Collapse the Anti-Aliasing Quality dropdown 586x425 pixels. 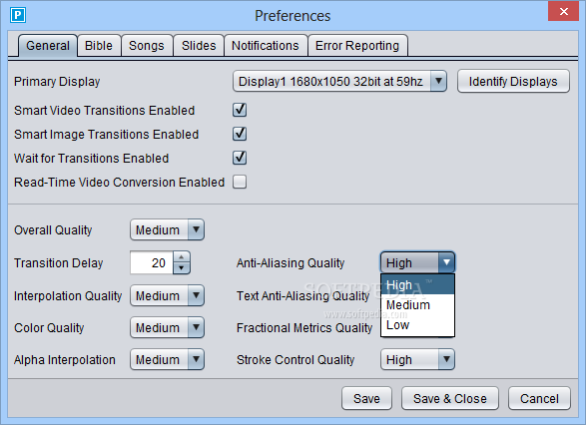click(x=417, y=262)
